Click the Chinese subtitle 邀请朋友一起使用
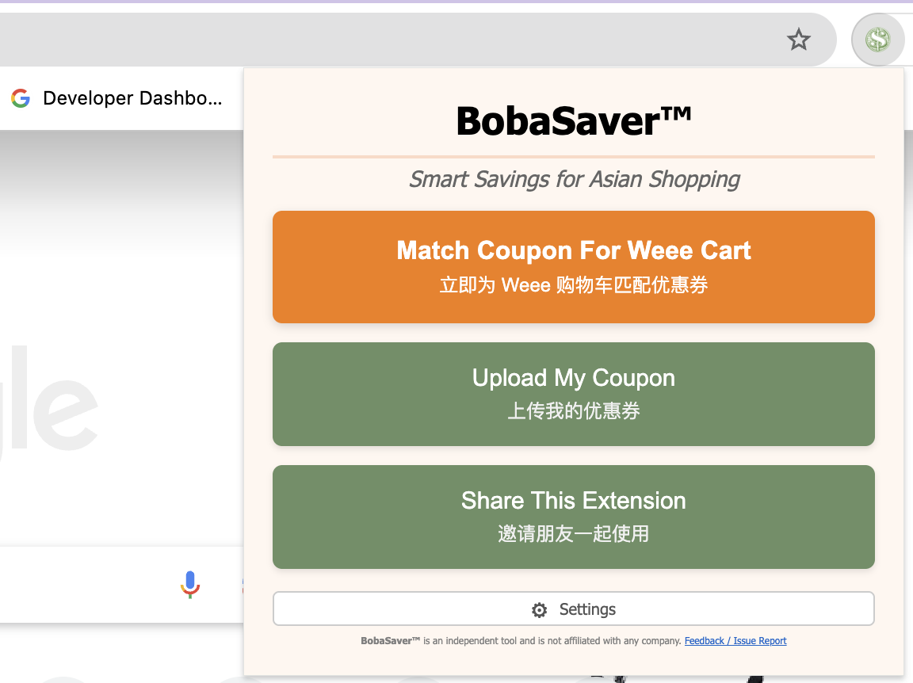The width and height of the screenshot is (913, 683). click(574, 533)
